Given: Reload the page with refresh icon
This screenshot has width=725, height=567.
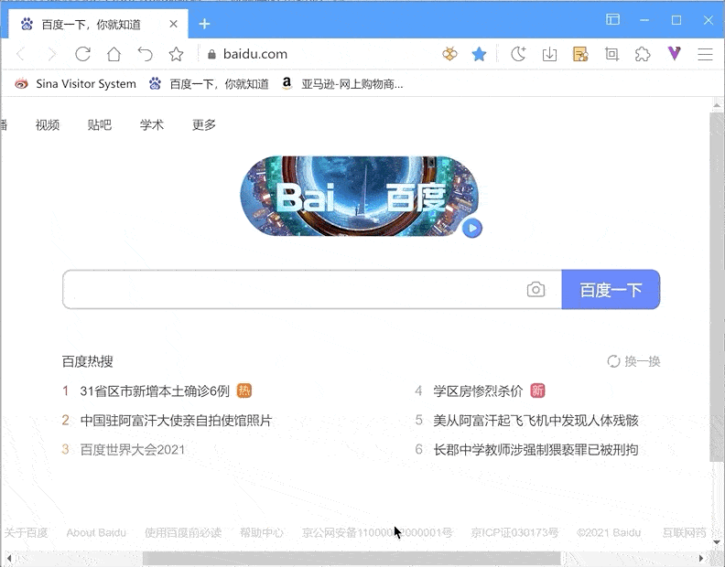Looking at the screenshot, I should tap(82, 54).
